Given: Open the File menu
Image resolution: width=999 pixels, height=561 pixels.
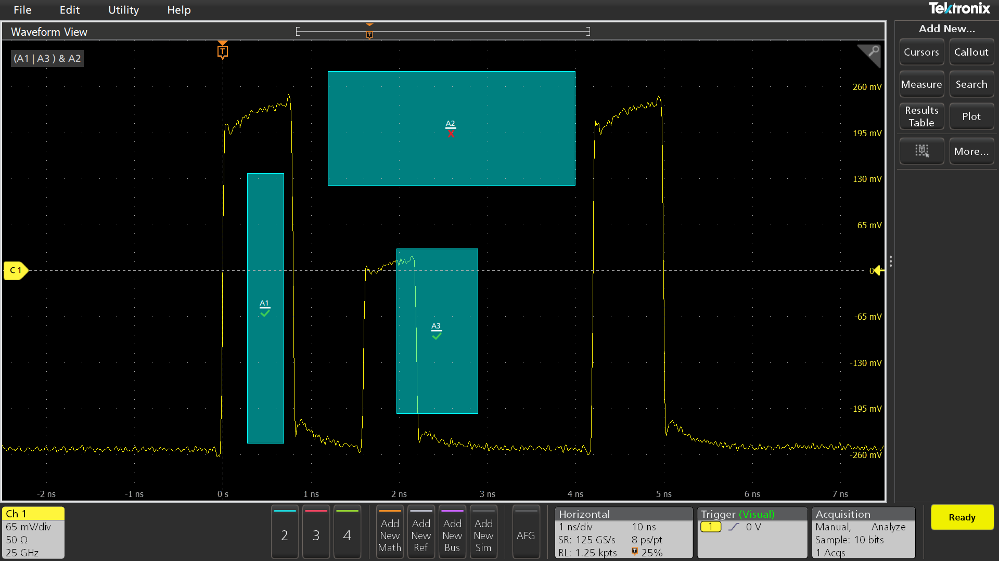Looking at the screenshot, I should pos(22,10).
